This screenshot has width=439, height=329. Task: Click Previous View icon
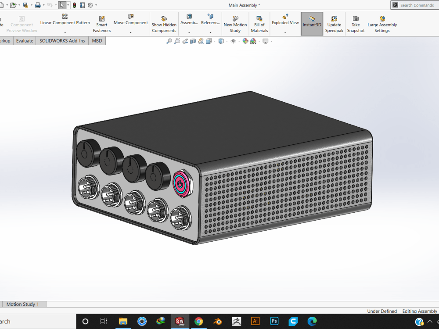pyautogui.click(x=185, y=41)
